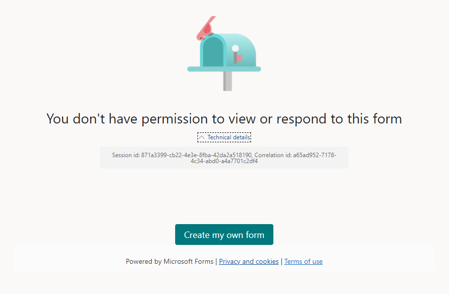Open the Privacy and cookies link

point(249,261)
